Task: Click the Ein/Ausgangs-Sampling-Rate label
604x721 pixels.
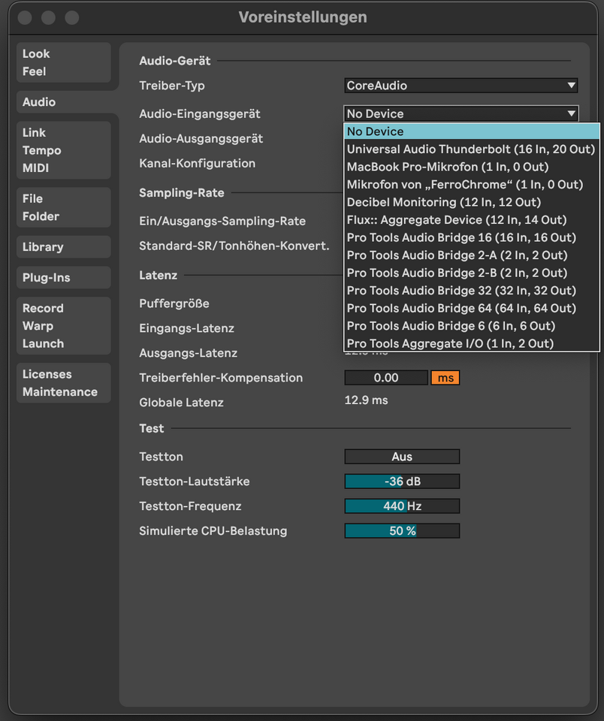Action: 222,221
